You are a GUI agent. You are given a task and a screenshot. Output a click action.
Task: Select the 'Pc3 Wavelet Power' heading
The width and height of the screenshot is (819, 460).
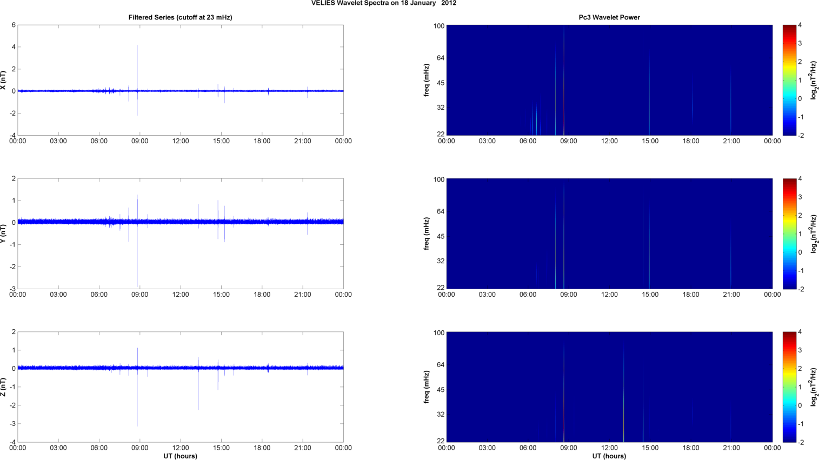click(x=609, y=17)
